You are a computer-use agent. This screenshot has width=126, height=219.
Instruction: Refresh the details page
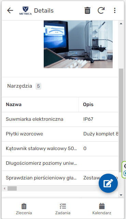point(101,11)
